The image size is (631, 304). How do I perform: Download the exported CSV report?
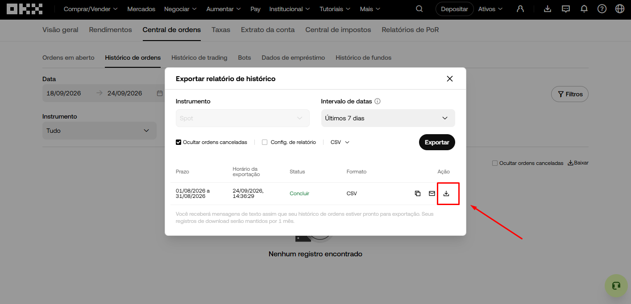[446, 193]
